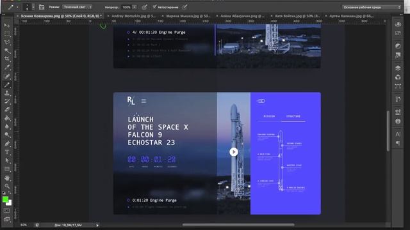Open the tool preset picker arrow
The width and height of the screenshot is (410, 230).
pos(17,7)
